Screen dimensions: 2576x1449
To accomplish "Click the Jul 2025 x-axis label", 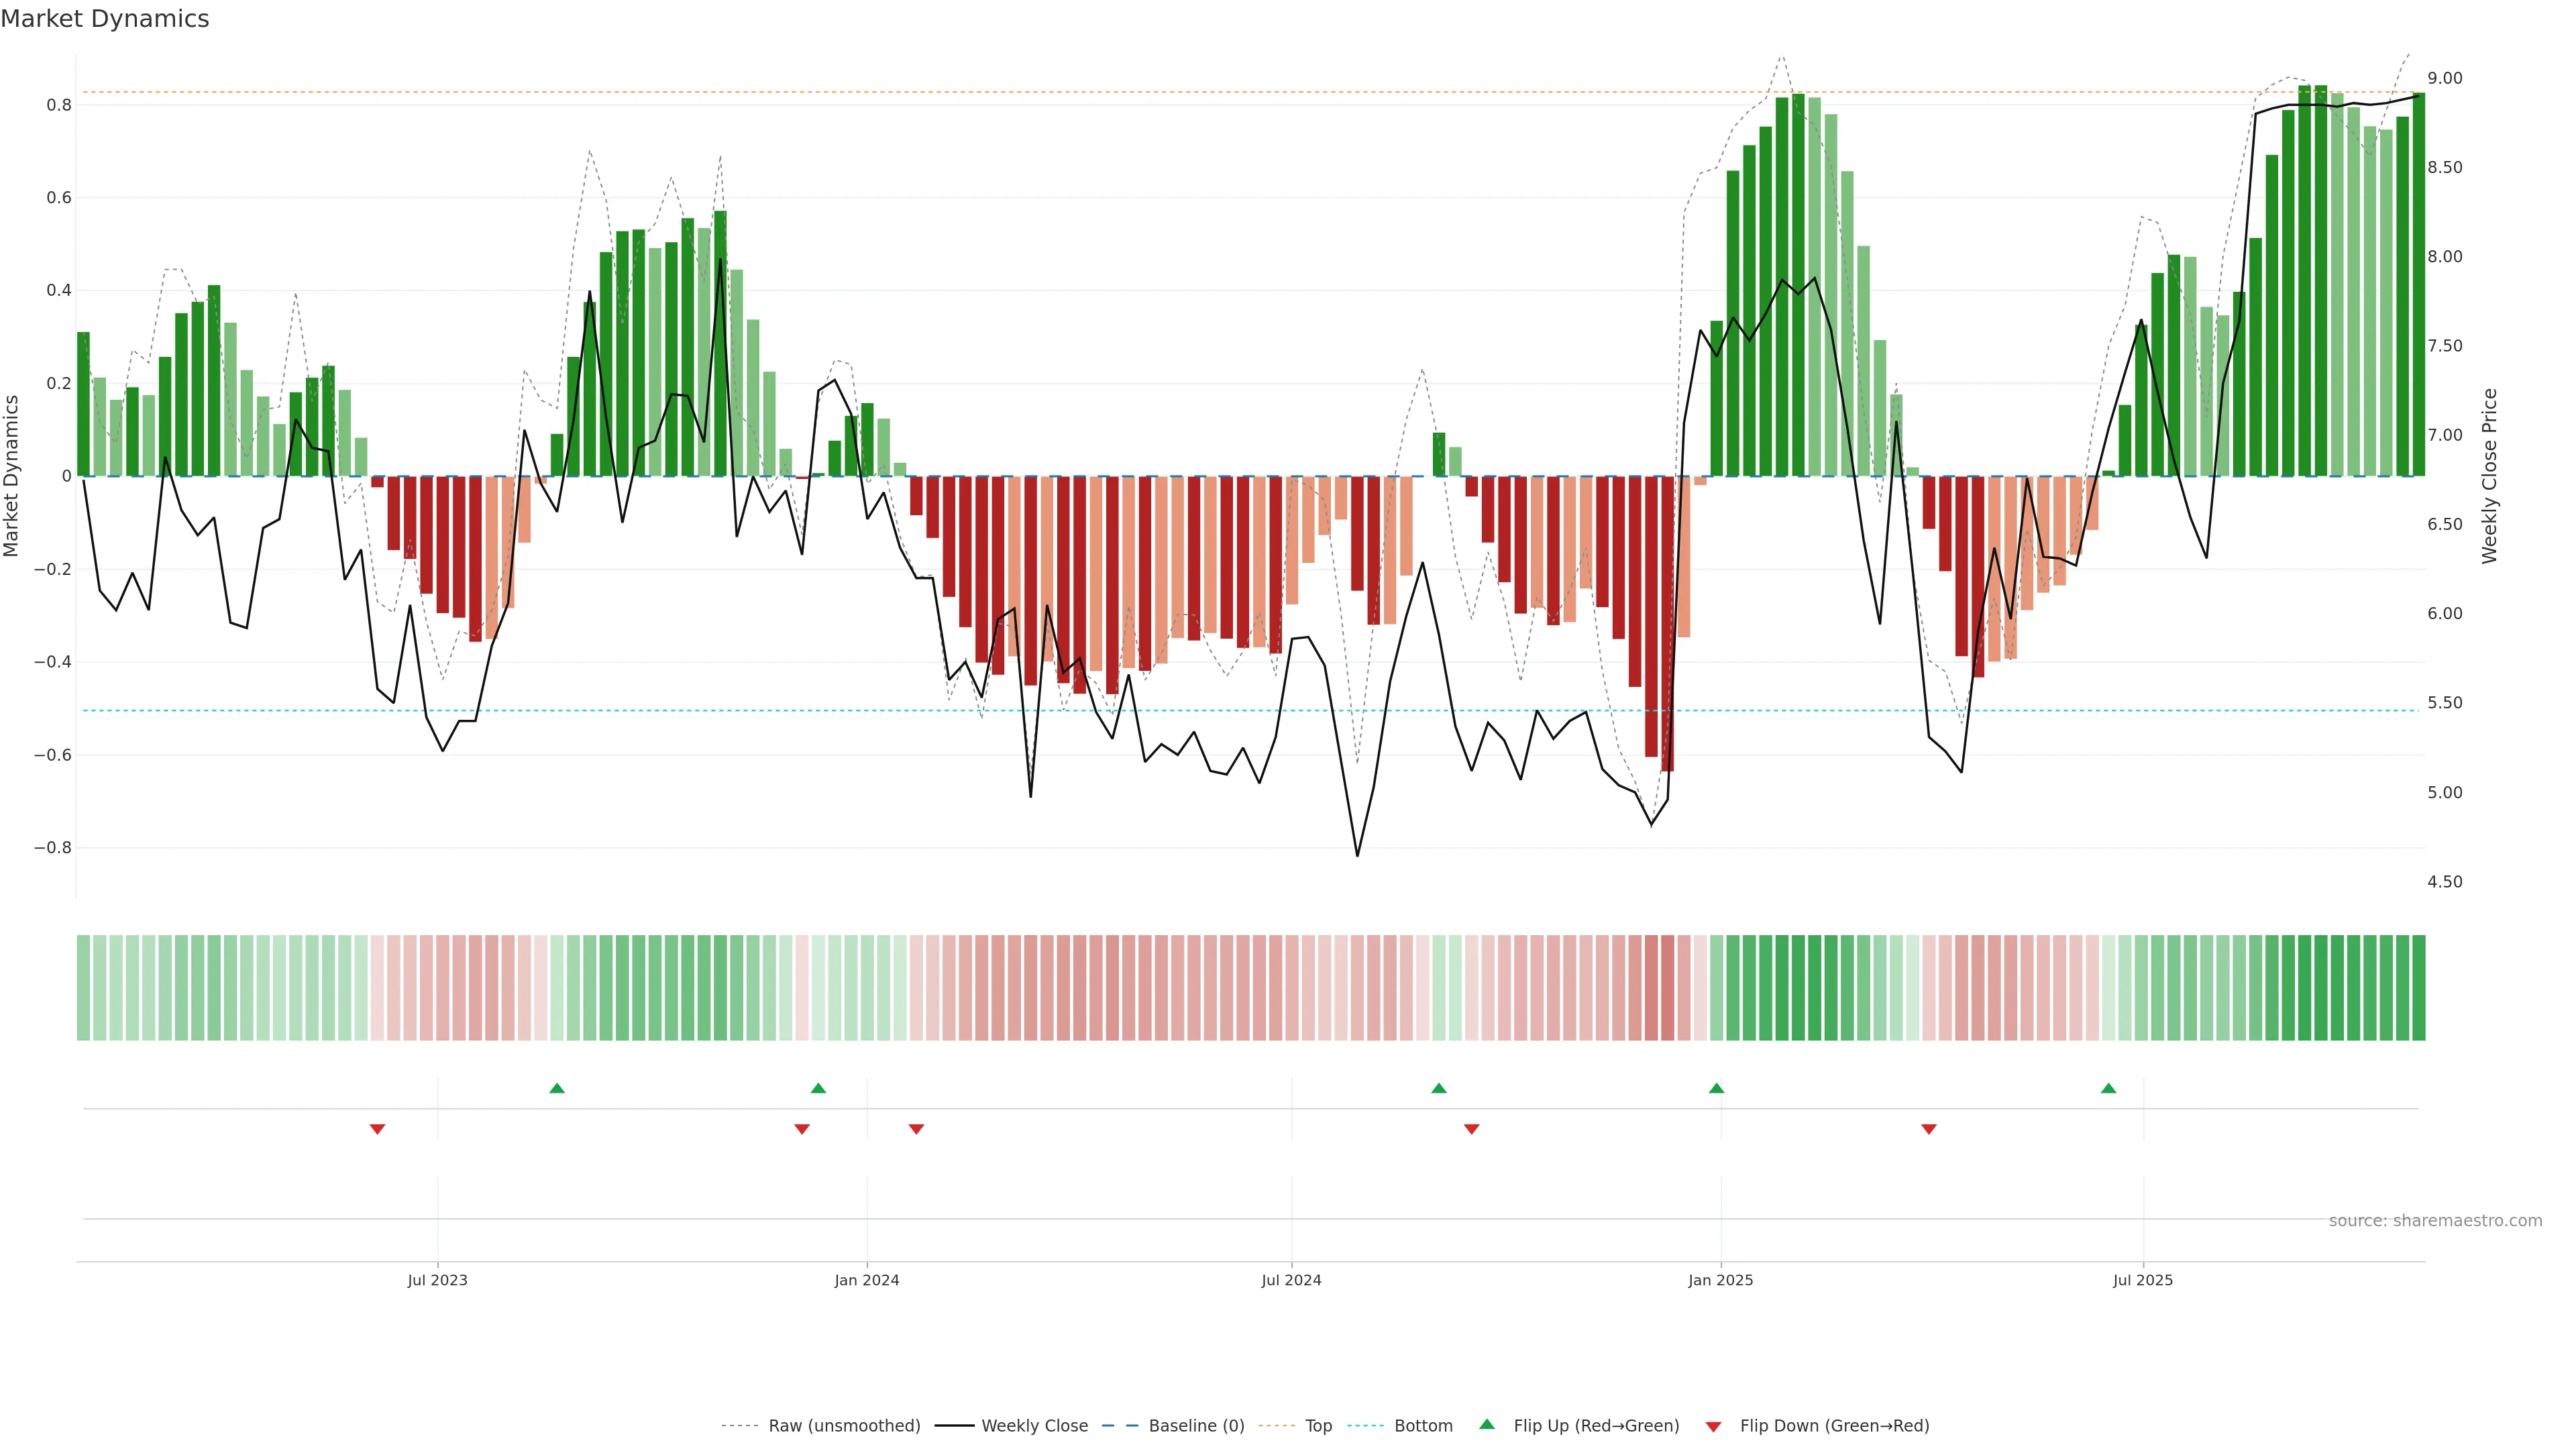I will coord(2143,1280).
